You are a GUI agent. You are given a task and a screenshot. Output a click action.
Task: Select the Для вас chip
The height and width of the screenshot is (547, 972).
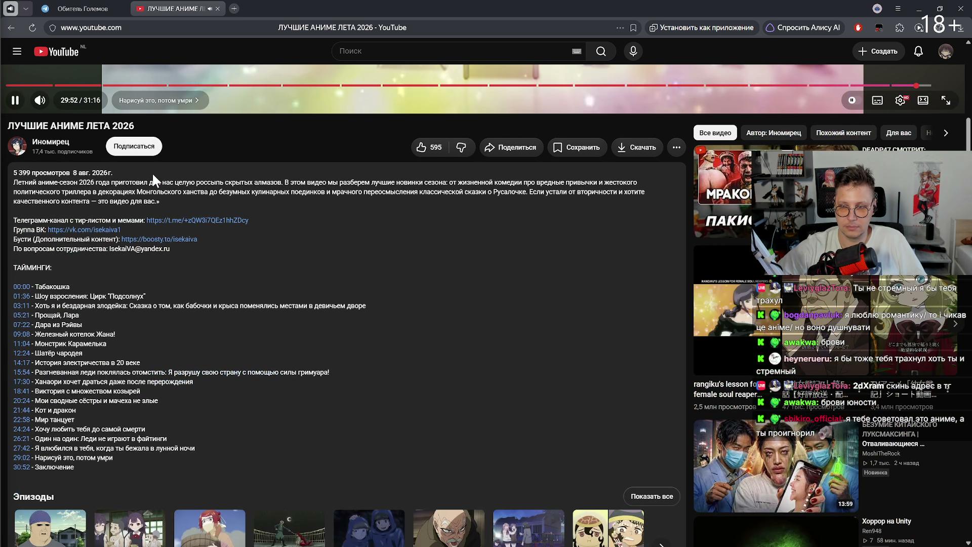click(899, 133)
